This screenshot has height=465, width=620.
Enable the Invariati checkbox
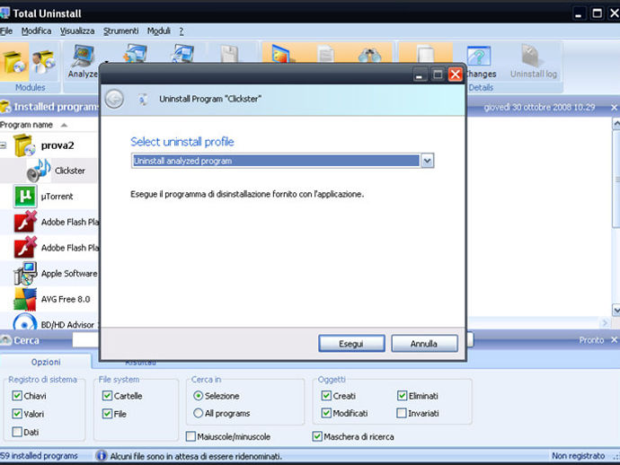(402, 413)
